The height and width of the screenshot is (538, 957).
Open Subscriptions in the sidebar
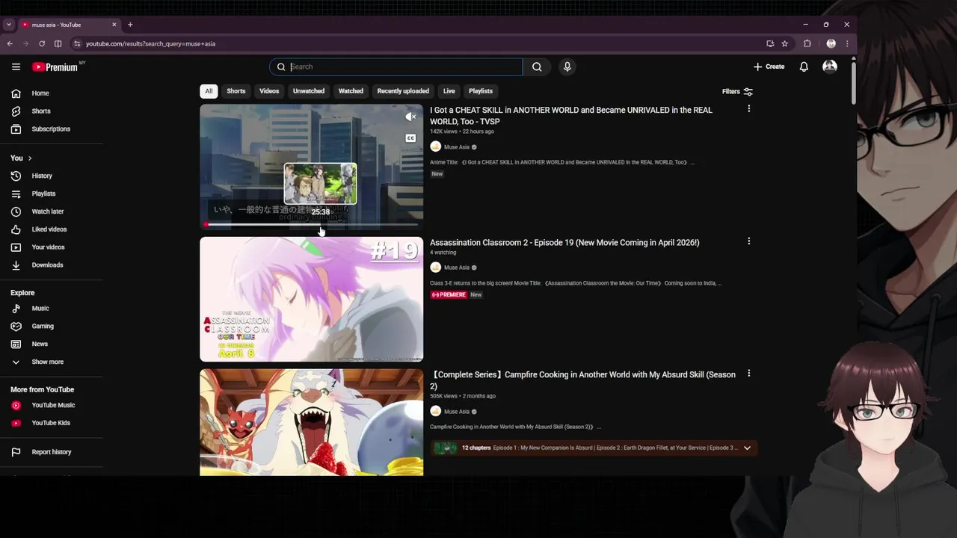pyautogui.click(x=51, y=129)
